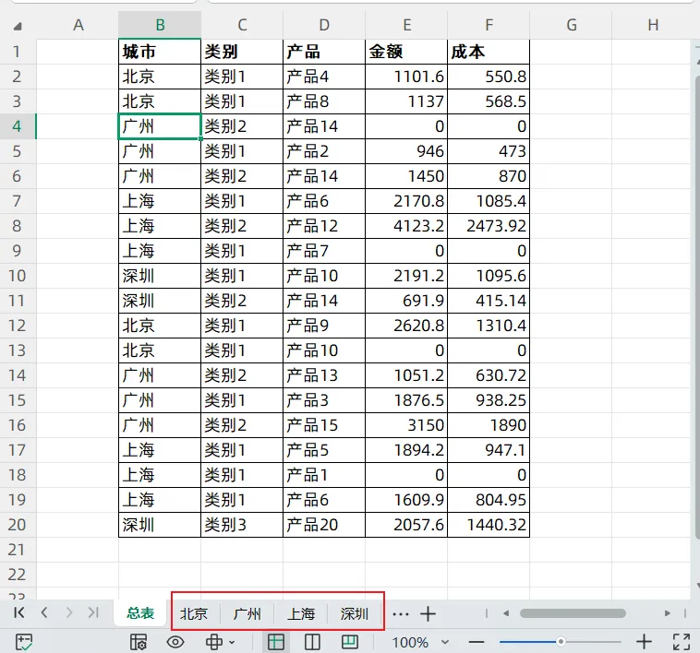Screen dimensions: 700x653
Task: Click the horizontal scrollbar right arrow
Action: pos(667,613)
